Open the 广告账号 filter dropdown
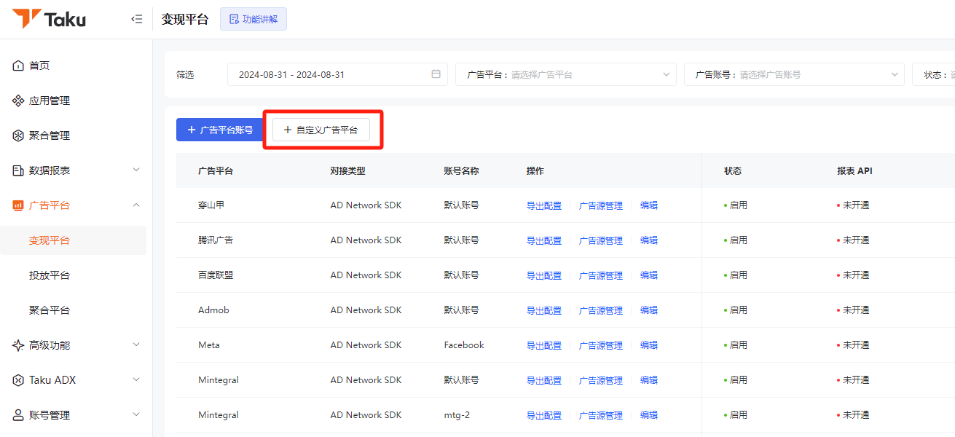The width and height of the screenshot is (955, 437). tap(794, 74)
